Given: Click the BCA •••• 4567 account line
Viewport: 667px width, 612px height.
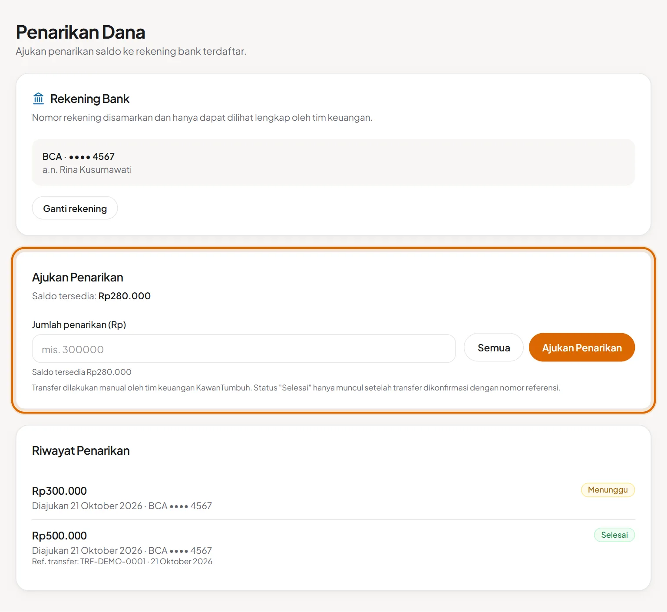Looking at the screenshot, I should pos(79,156).
